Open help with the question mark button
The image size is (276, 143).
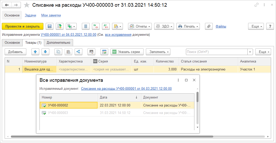(270, 26)
